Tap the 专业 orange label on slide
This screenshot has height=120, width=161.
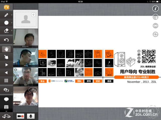tap(43, 81)
